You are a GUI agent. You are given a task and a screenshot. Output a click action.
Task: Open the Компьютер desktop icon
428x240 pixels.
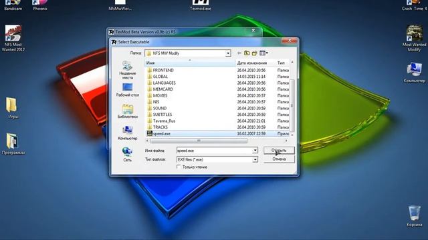pyautogui.click(x=414, y=73)
